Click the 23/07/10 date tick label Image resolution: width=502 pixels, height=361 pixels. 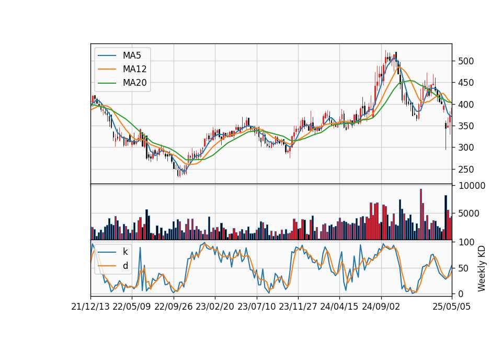[256, 307]
